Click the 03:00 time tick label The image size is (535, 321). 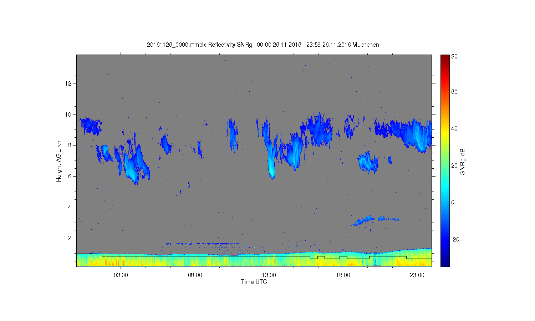pyautogui.click(x=121, y=275)
